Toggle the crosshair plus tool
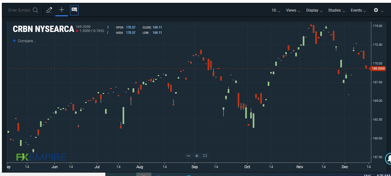391x176 pixels. (62, 10)
